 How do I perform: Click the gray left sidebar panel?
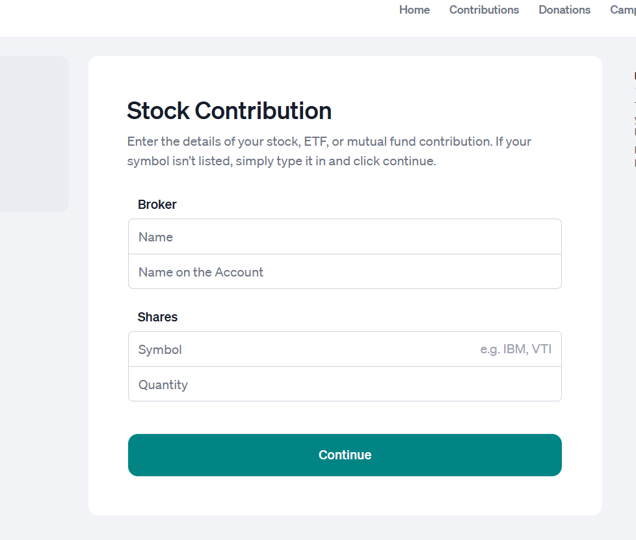(x=33, y=133)
